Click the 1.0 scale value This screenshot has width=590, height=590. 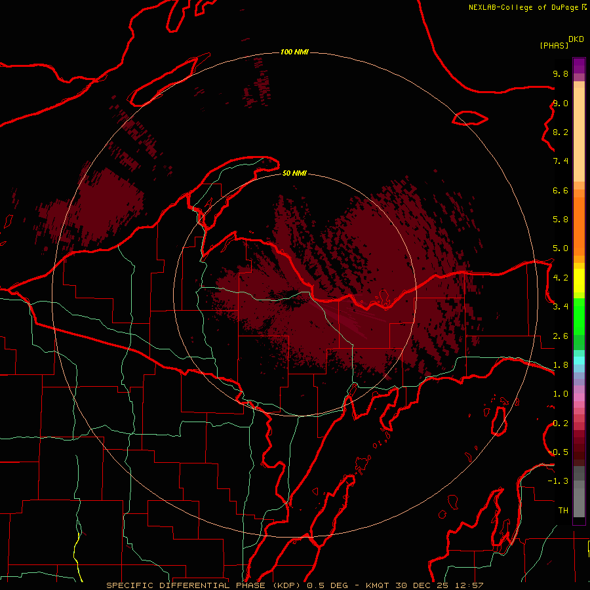560,394
